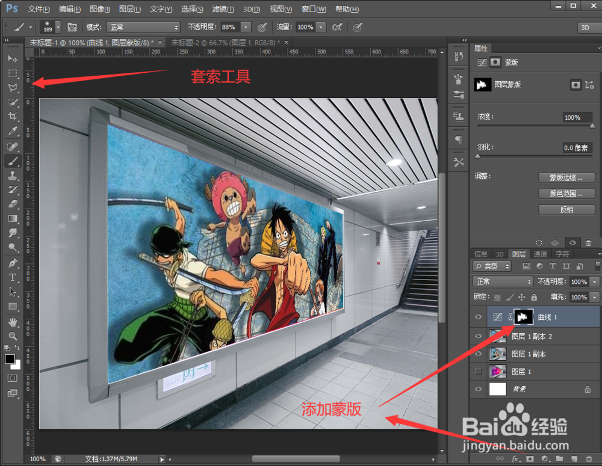
Task: Click add layer mask icon at panel bottom
Action: click(530, 458)
